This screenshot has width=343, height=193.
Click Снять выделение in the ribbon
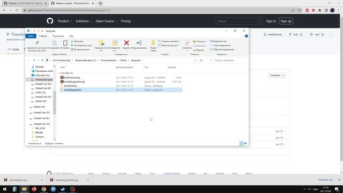point(220,46)
